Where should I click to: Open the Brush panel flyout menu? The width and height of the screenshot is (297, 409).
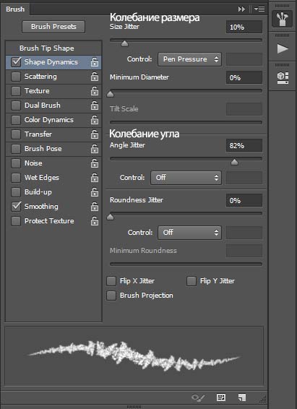tap(259, 9)
